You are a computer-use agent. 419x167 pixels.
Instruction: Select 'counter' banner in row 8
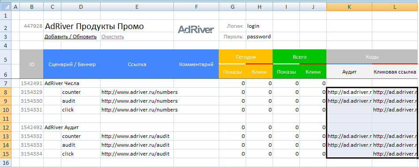coord(81,92)
